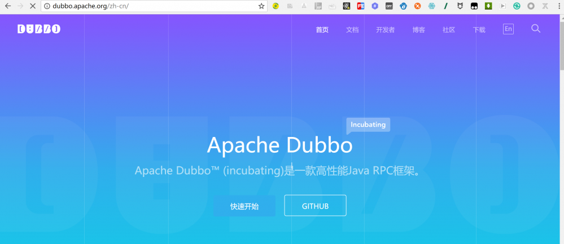Open the faded screenshot-like extension icon
This screenshot has height=244, width=564.
290,6
